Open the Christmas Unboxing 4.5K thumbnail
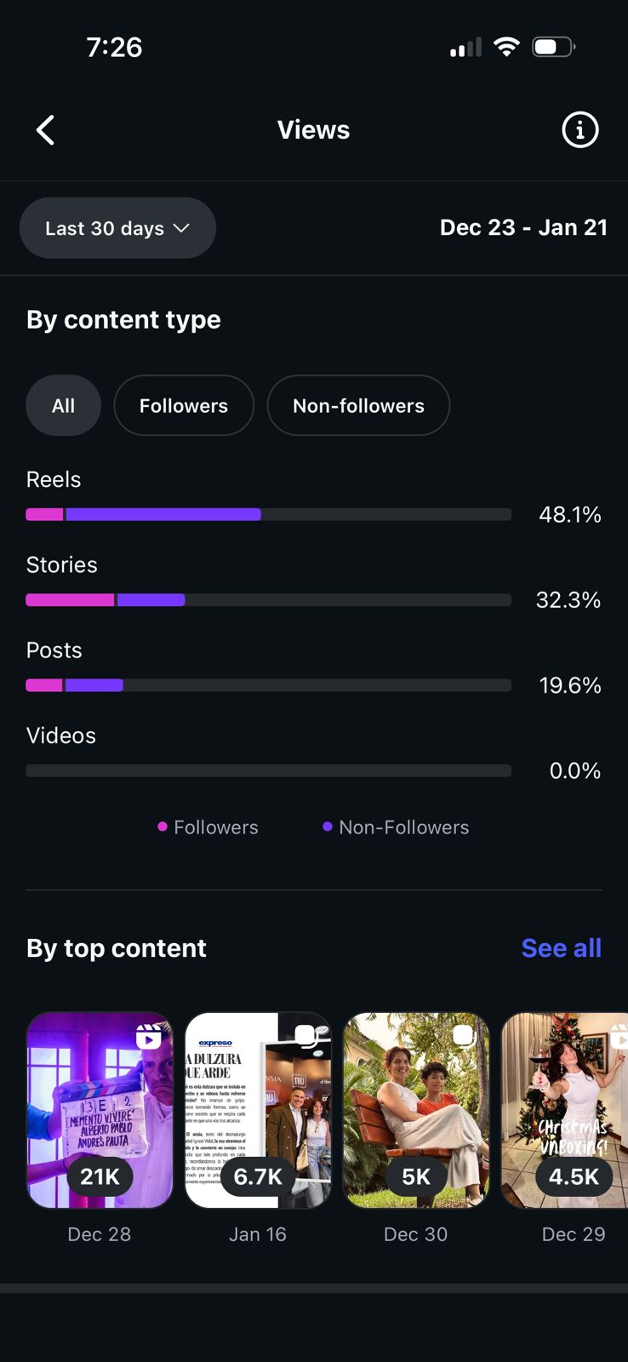Image resolution: width=628 pixels, height=1362 pixels. [x=565, y=1110]
